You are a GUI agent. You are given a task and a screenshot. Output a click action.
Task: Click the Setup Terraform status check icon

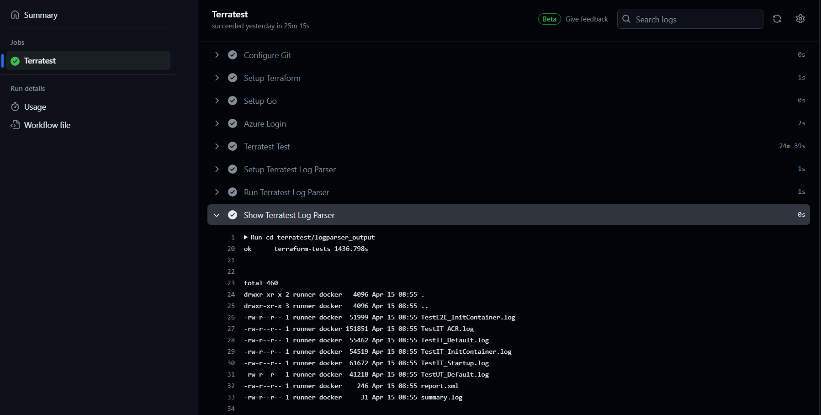click(233, 78)
